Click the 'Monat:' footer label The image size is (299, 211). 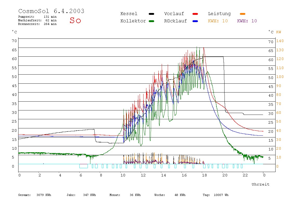click(115, 195)
